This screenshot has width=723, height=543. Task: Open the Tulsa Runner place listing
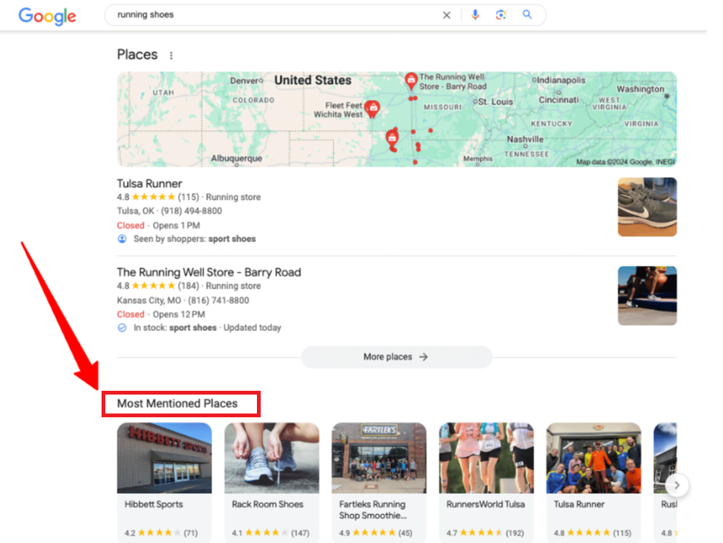[149, 183]
